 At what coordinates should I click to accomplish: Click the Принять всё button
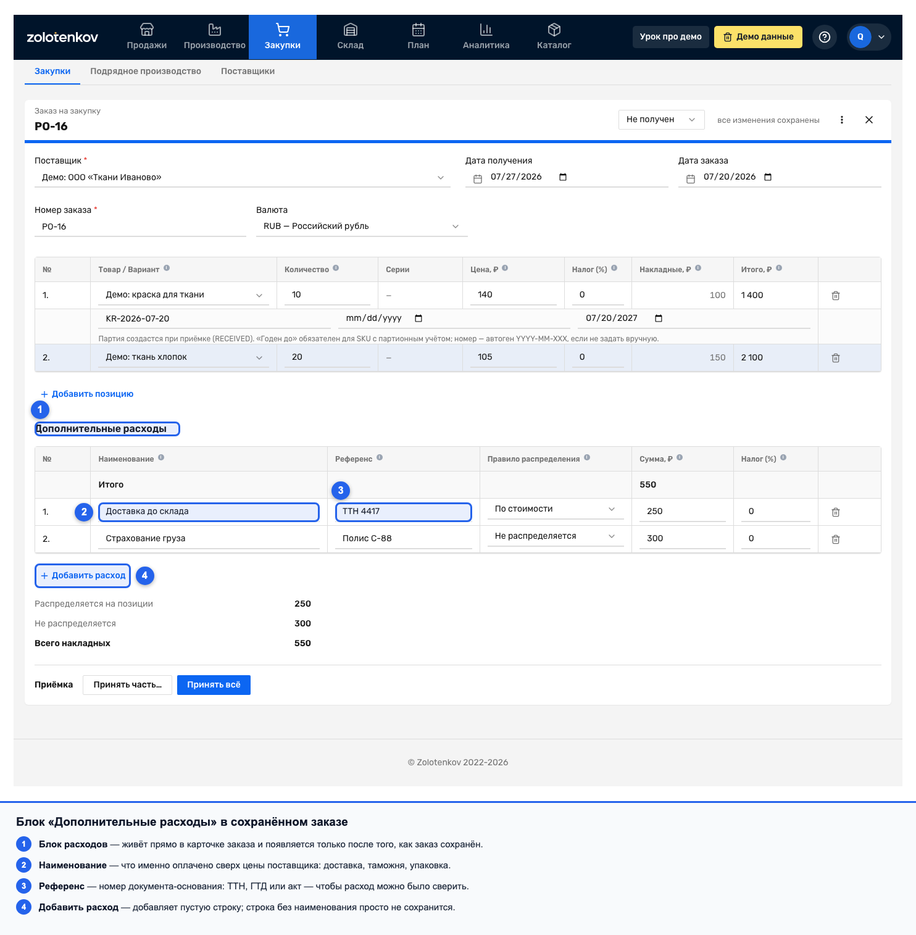tap(214, 684)
